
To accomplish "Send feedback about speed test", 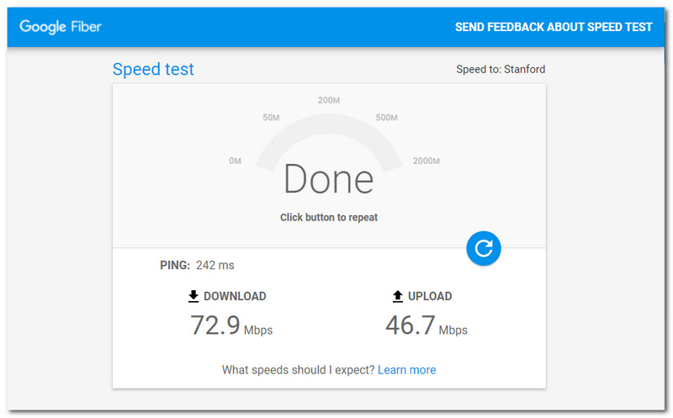I will [554, 27].
